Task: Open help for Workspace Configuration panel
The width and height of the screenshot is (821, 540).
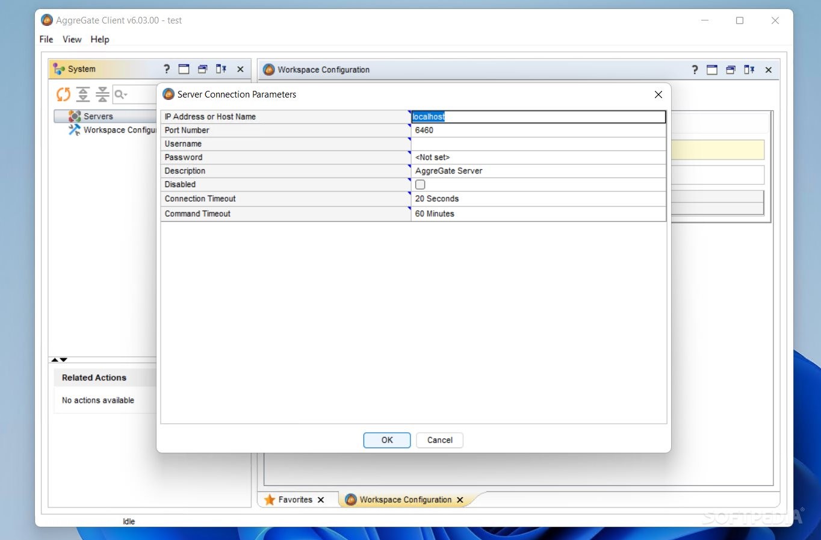Action: pos(695,70)
